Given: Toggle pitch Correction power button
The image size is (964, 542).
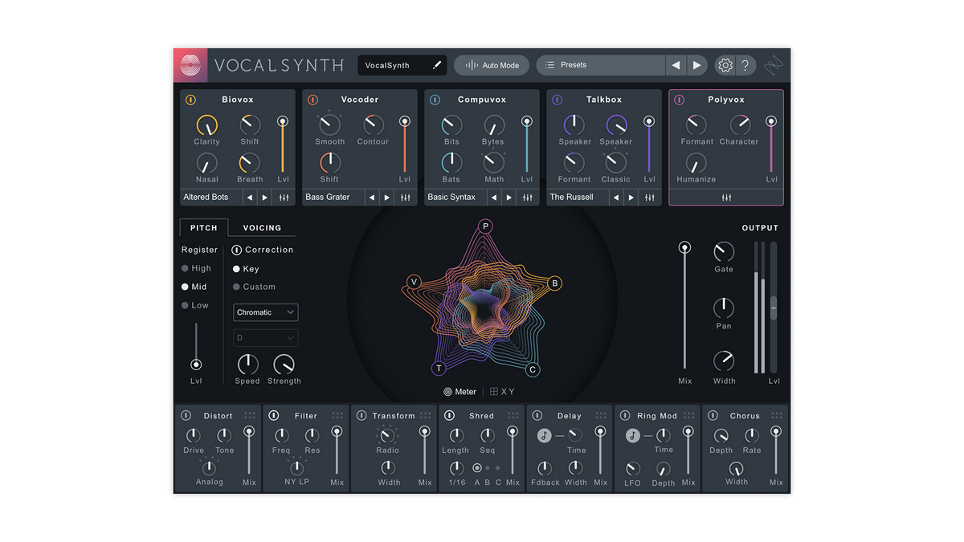Looking at the screenshot, I should tap(236, 251).
